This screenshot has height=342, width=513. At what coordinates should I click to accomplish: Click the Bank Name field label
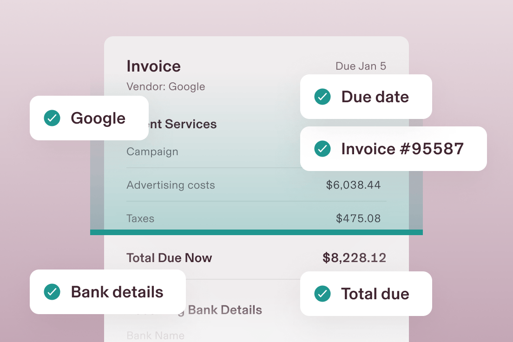(155, 335)
